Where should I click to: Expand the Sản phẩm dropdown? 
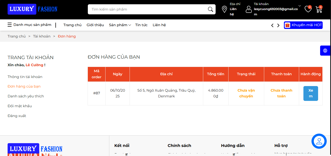tap(120, 25)
